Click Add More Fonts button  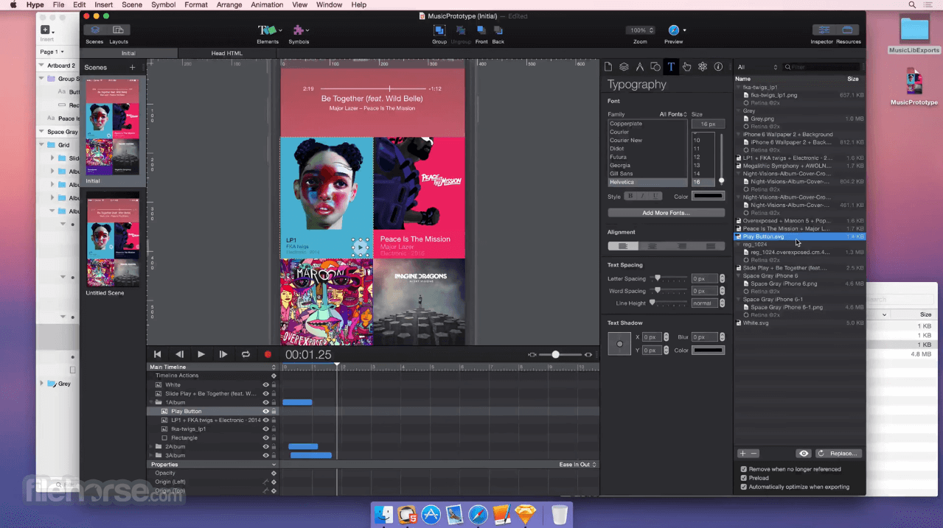(666, 213)
